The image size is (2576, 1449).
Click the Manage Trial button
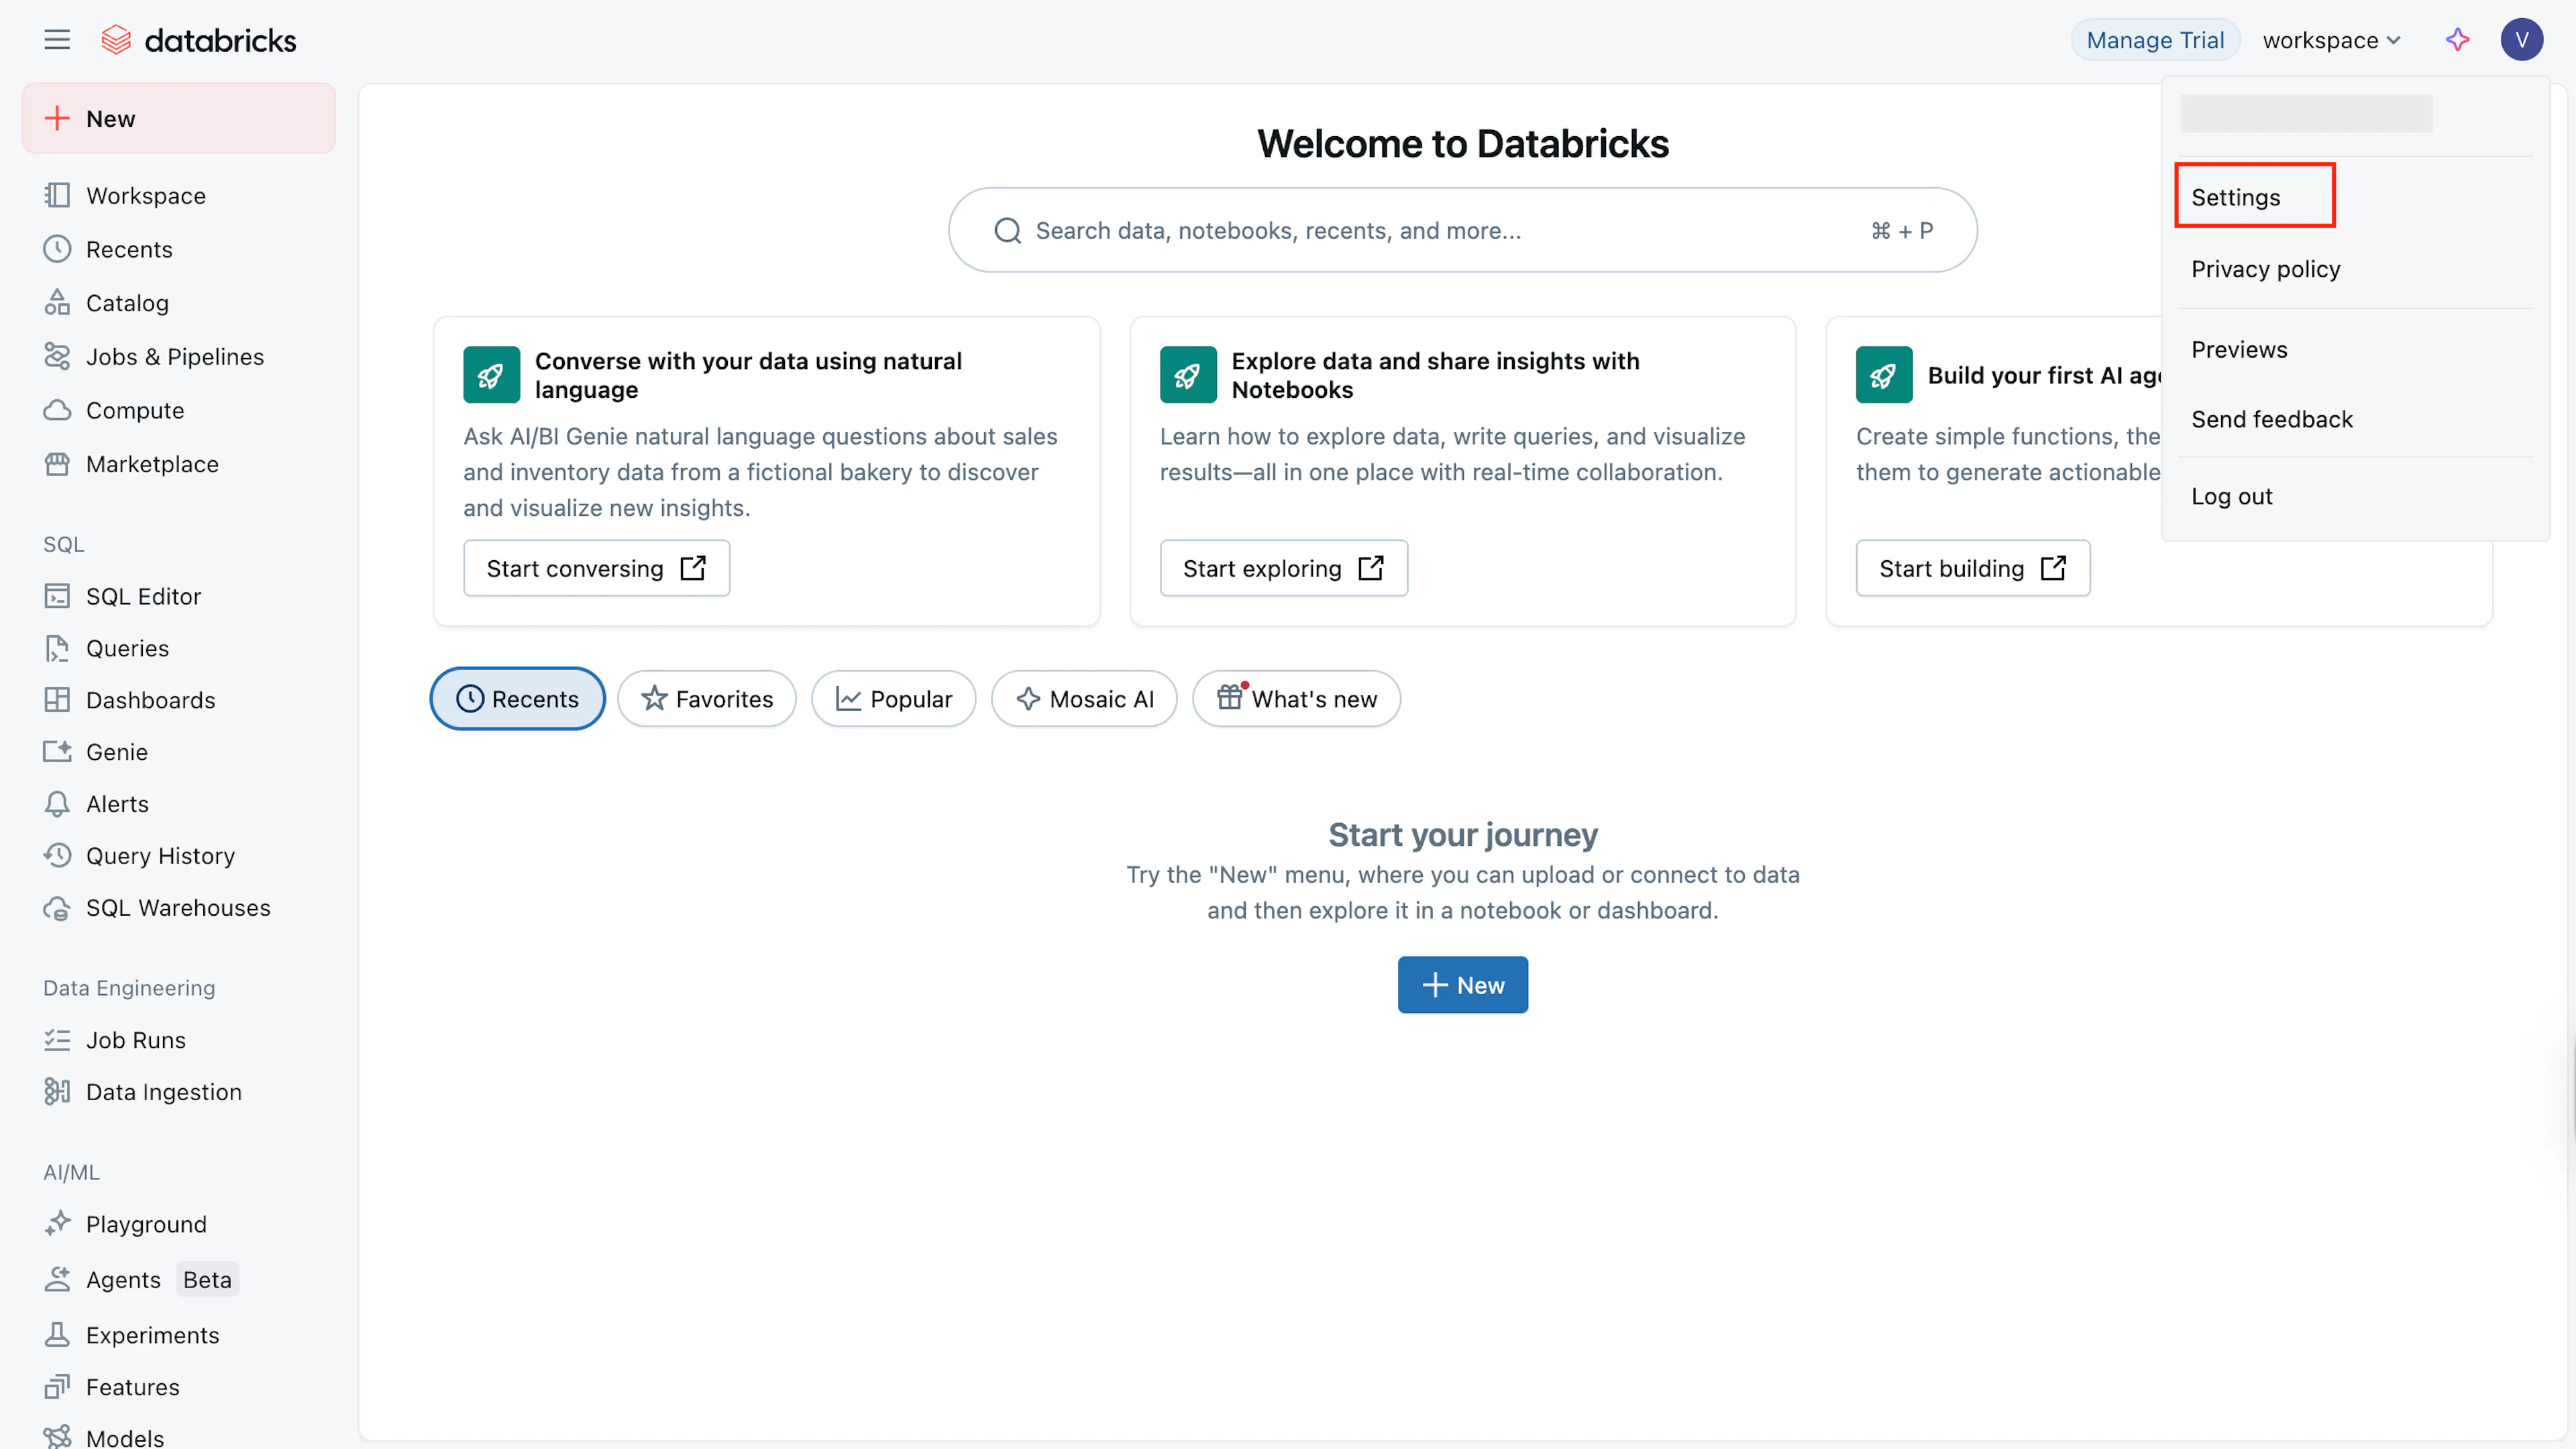point(2154,40)
